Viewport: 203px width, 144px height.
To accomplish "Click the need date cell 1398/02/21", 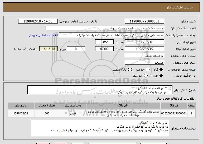I will [x=21, y=113].
